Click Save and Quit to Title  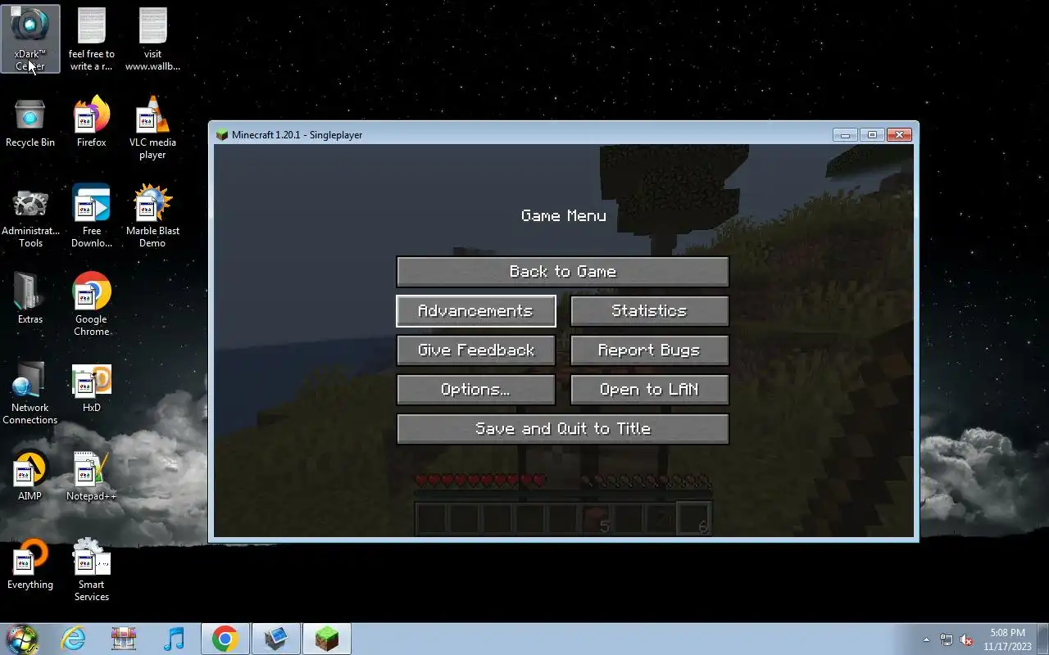562,429
